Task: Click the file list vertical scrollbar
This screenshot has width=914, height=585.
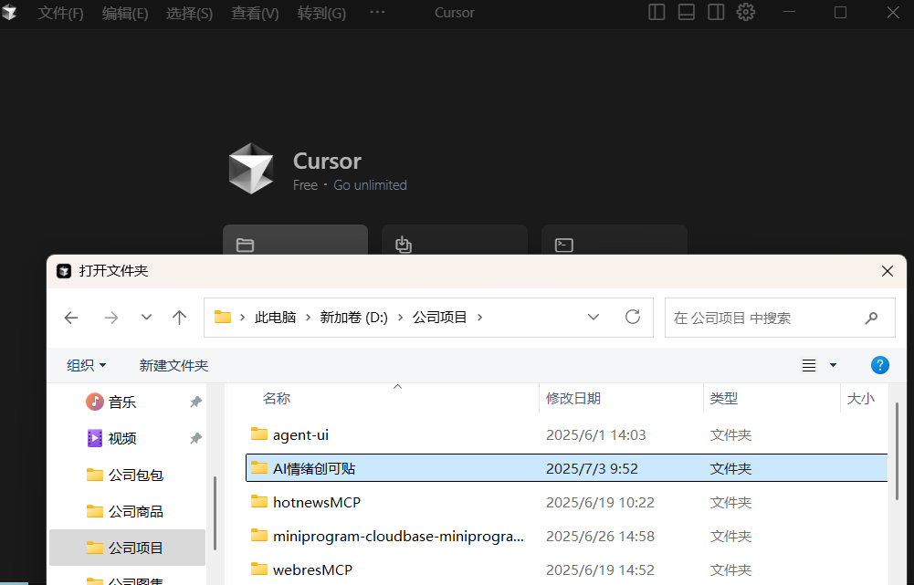Action: pos(897,451)
